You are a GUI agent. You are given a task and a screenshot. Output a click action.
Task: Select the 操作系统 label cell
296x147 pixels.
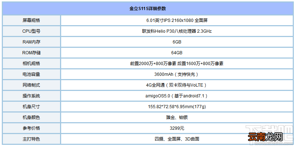point(31,96)
